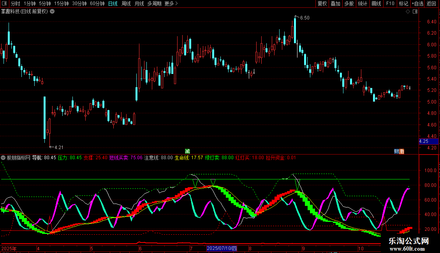Open indicator menu beside 股朋指标网
Screen dimensions: 440x253
(3, 158)
